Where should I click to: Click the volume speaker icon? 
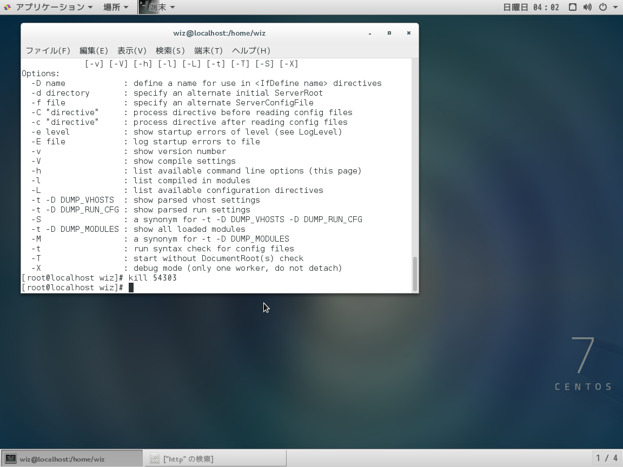(588, 7)
